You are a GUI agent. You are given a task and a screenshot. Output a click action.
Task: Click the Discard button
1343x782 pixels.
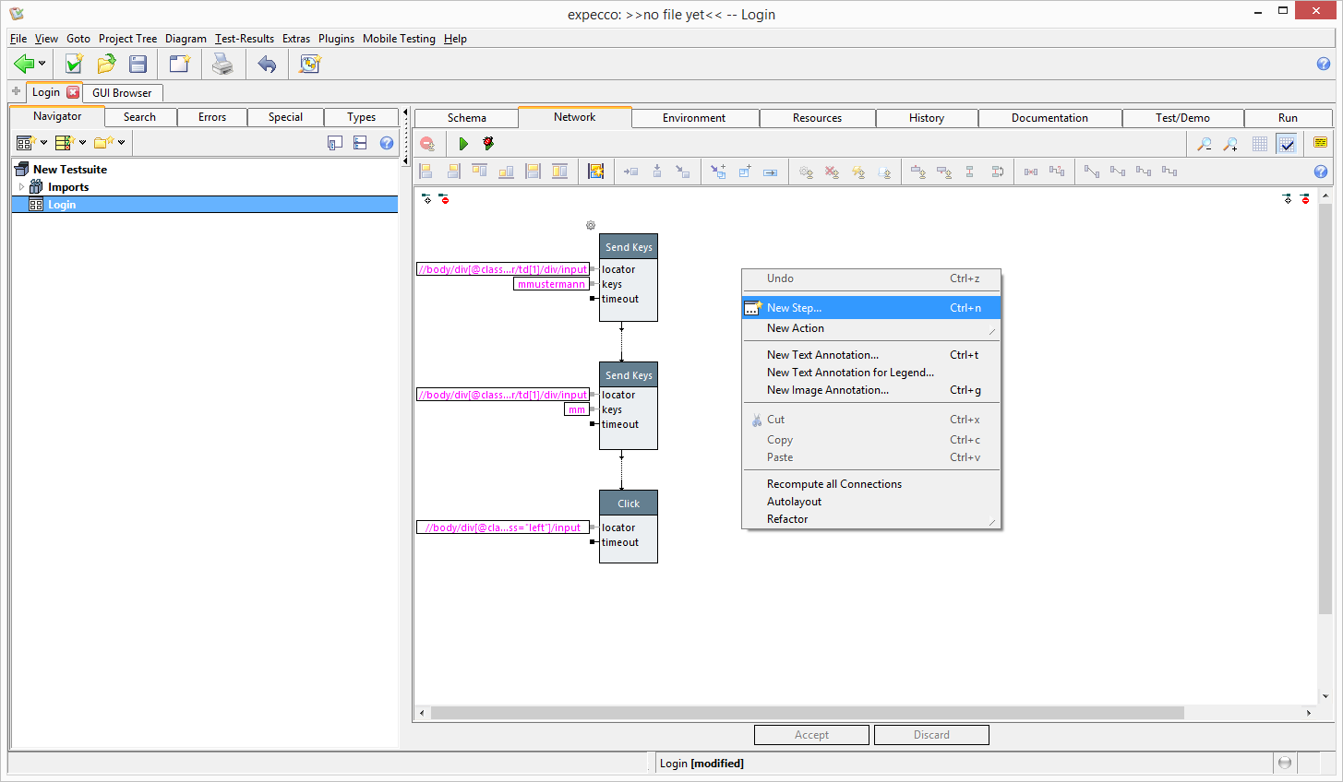(x=930, y=735)
